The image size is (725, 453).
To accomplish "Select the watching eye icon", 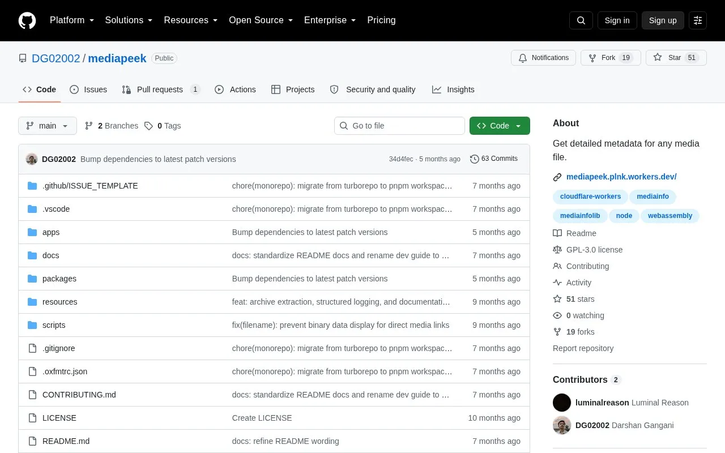I will coord(557,315).
